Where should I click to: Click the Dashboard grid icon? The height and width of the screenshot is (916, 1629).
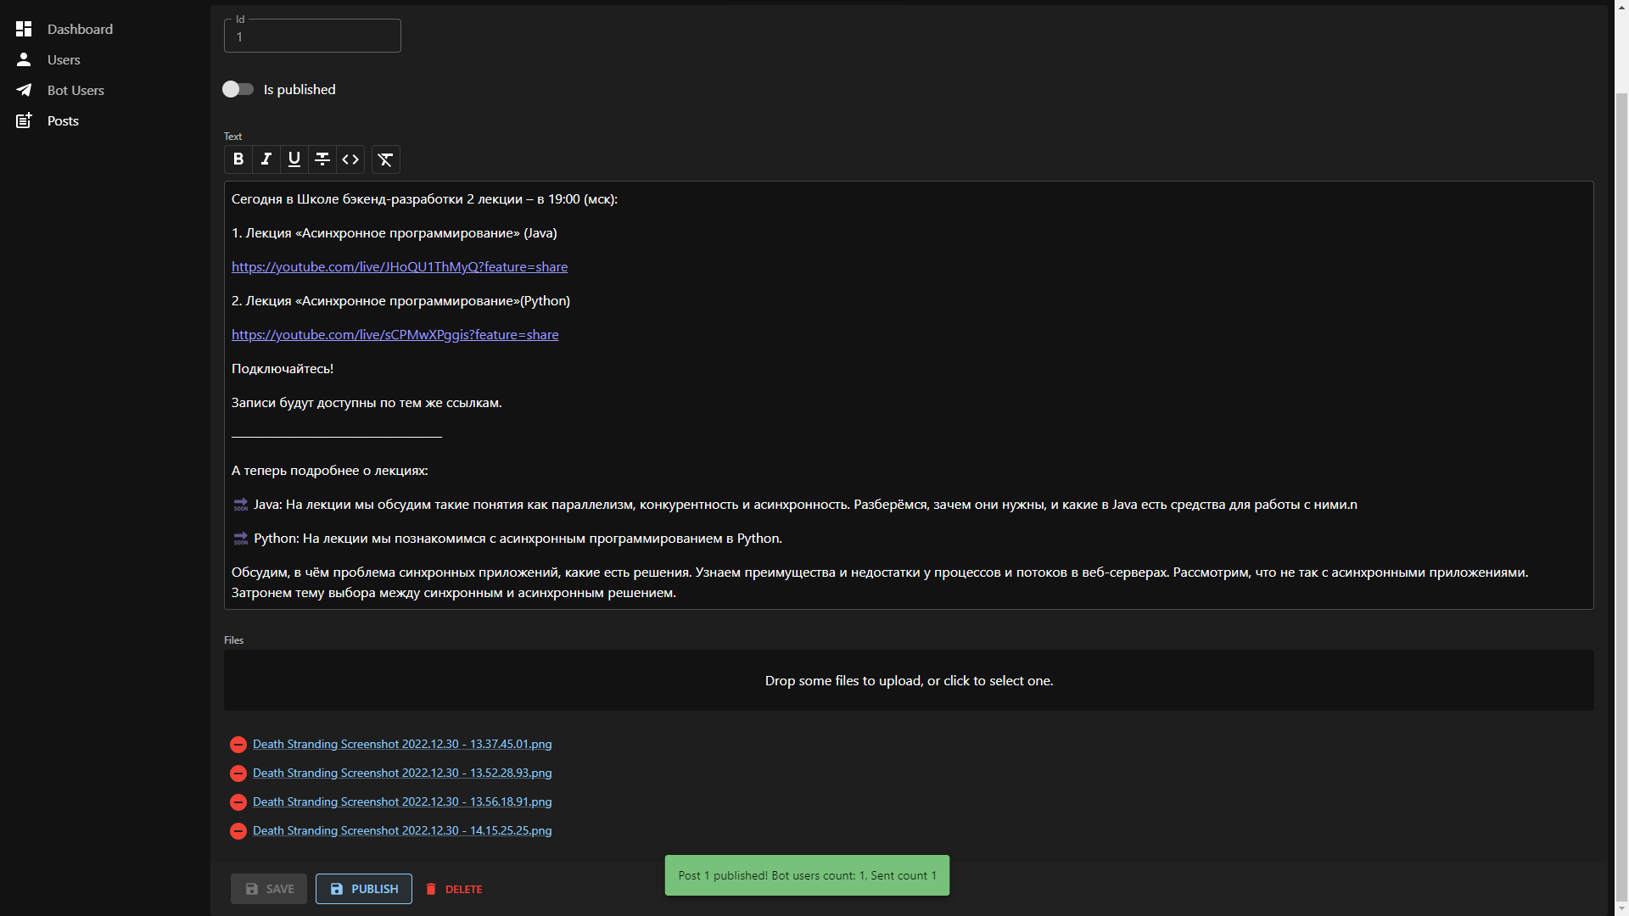coord(24,29)
